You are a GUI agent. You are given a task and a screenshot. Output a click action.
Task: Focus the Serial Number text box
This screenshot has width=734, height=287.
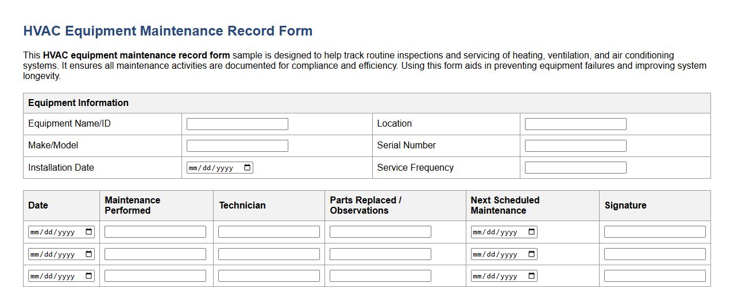tap(575, 146)
